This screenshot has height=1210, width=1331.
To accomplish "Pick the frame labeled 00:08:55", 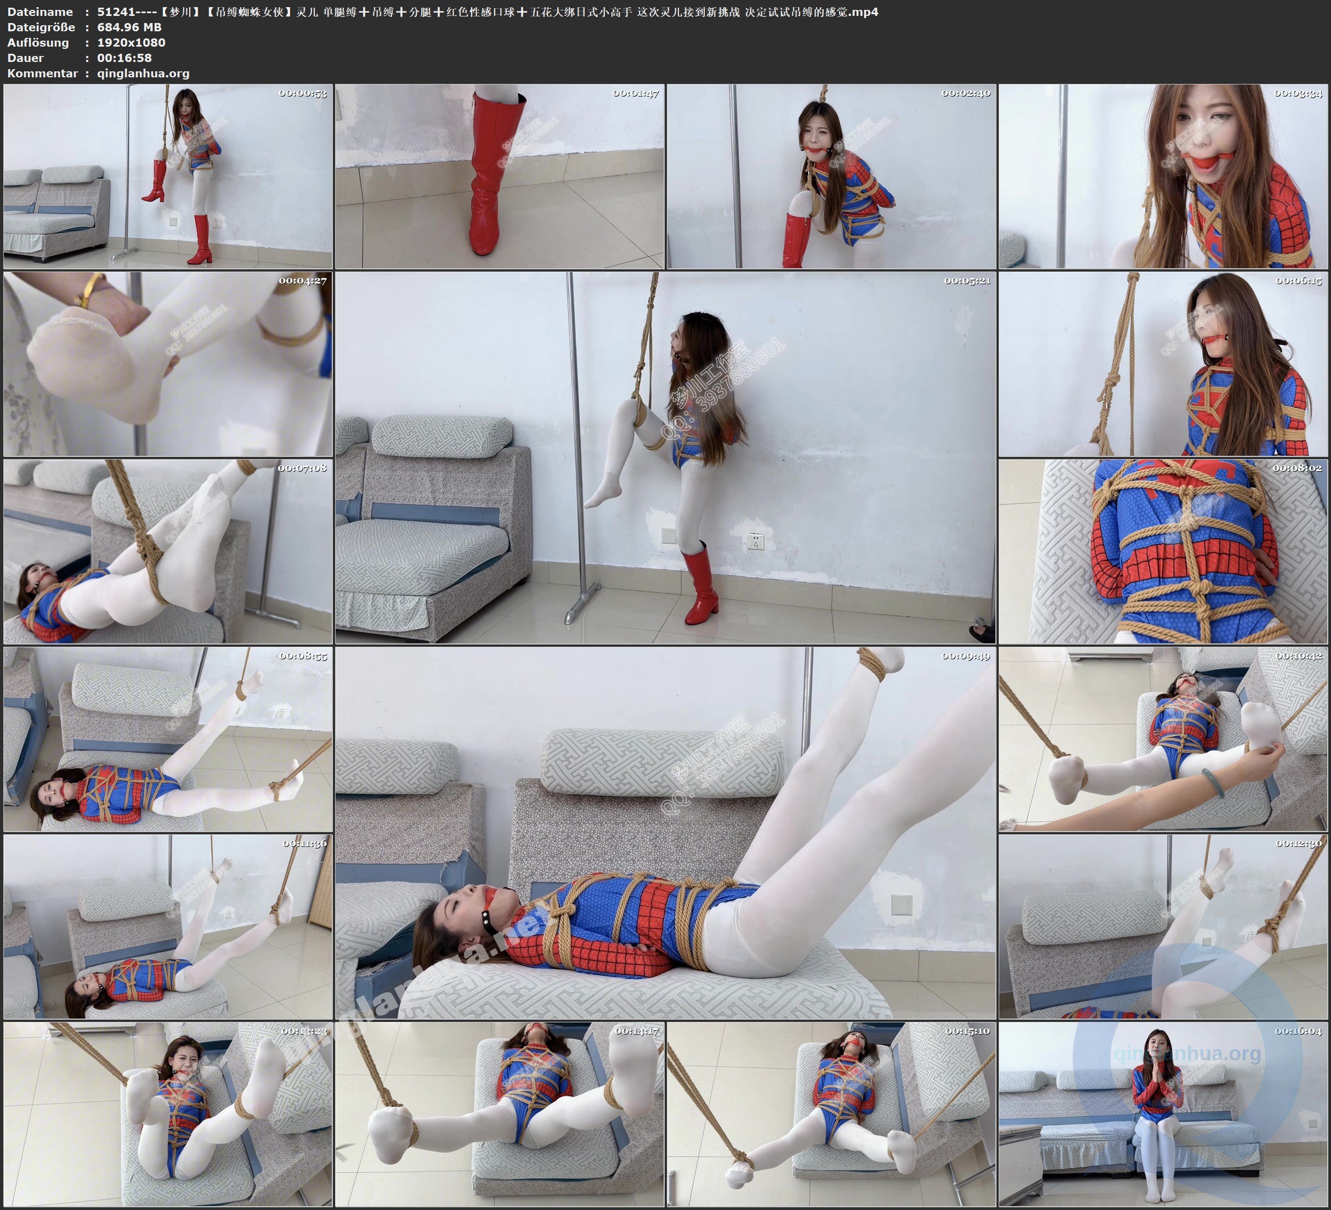I will (168, 739).
